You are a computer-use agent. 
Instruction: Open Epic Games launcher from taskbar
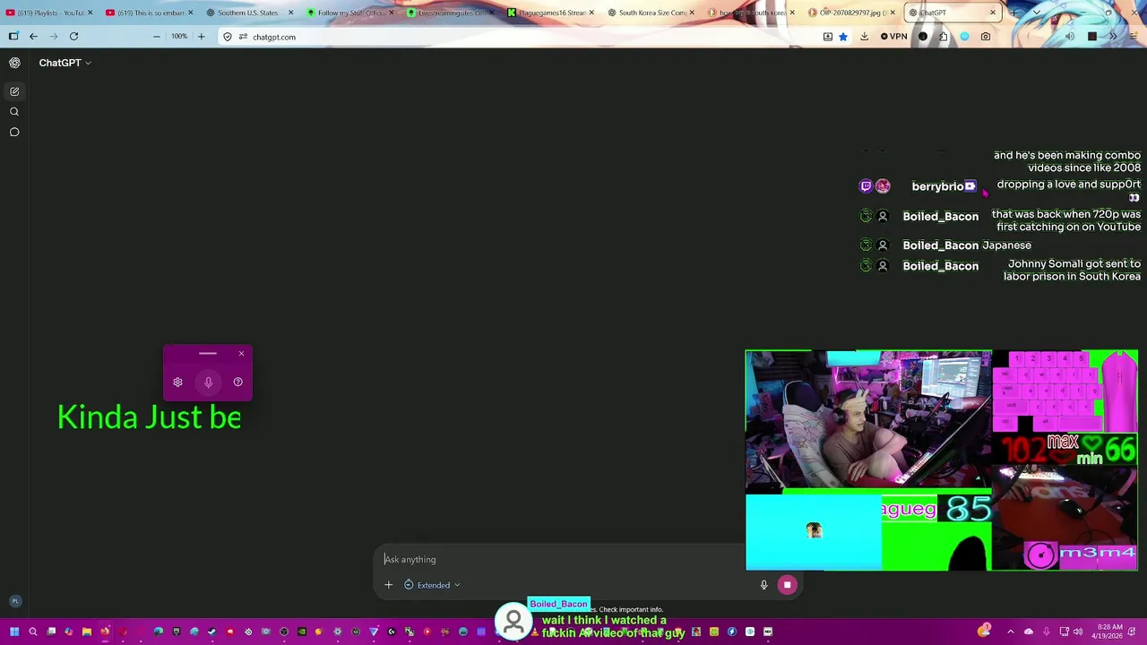(177, 632)
